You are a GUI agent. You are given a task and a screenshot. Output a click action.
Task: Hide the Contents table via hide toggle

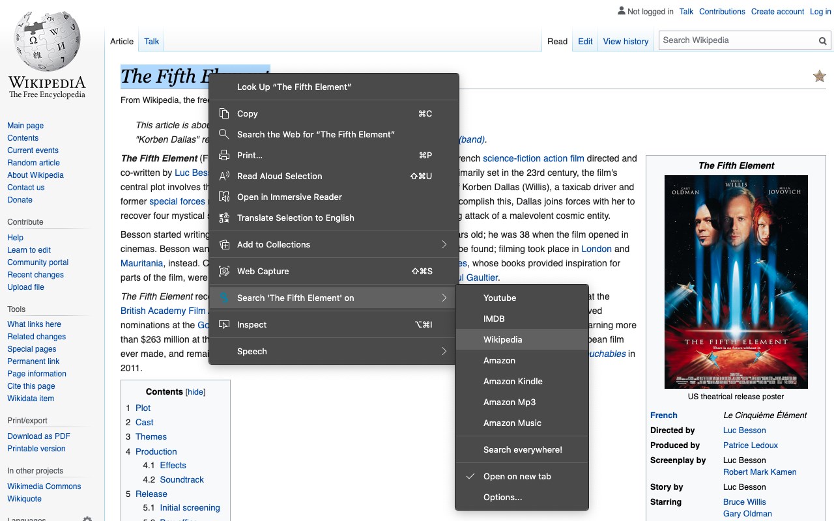point(195,392)
